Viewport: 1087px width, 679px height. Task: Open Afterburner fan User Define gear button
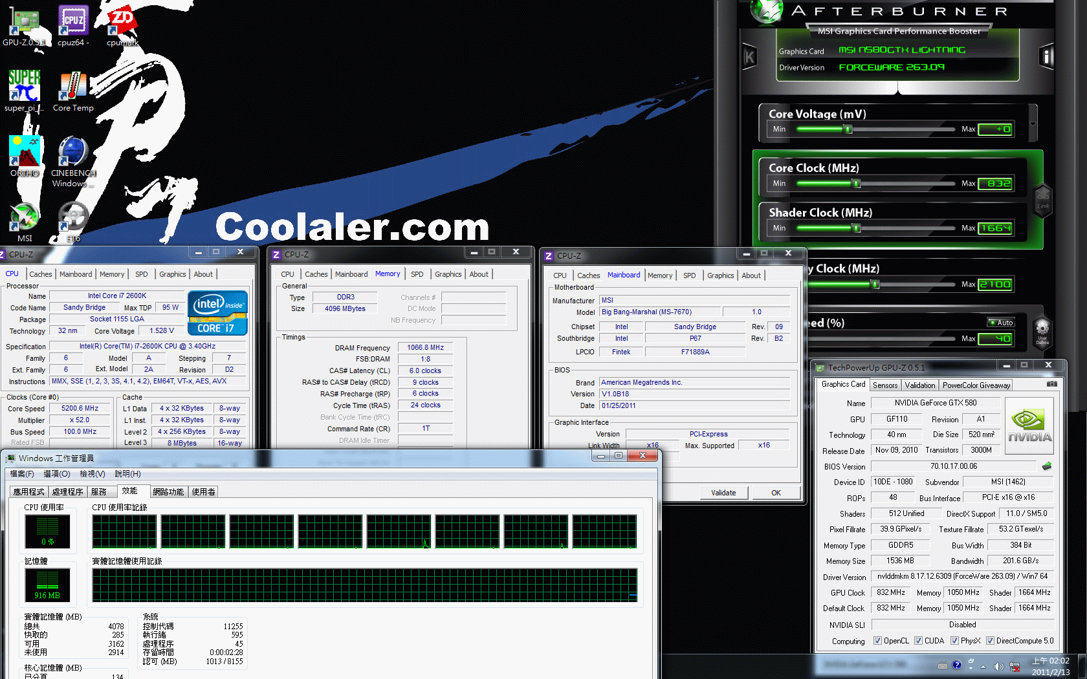(x=1042, y=331)
